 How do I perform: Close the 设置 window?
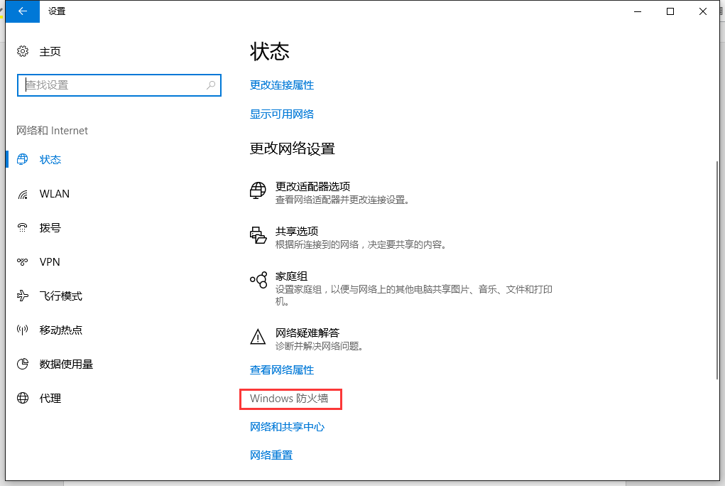pos(703,11)
